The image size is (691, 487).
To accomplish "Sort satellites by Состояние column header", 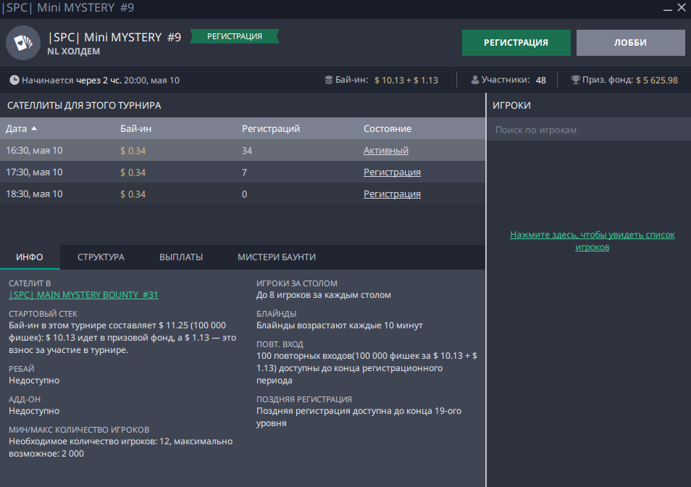I will (387, 129).
